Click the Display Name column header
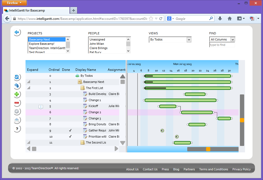263x180 pixels. click(x=86, y=70)
